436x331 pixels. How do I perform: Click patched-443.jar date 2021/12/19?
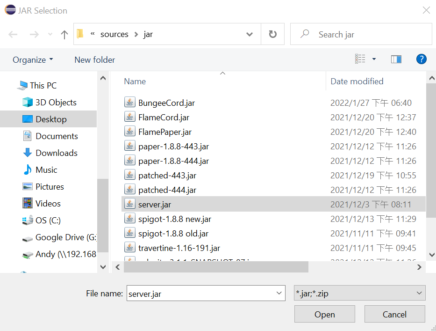(373, 175)
